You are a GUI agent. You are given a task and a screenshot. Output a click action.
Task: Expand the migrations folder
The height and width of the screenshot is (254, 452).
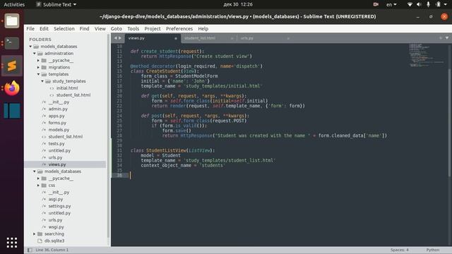[38, 67]
